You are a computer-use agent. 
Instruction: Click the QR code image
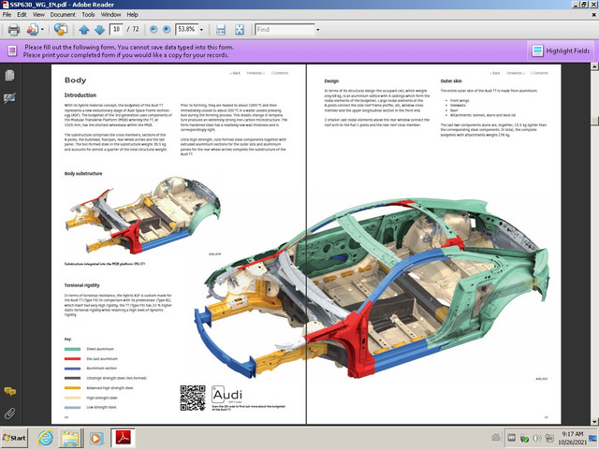[x=193, y=398]
